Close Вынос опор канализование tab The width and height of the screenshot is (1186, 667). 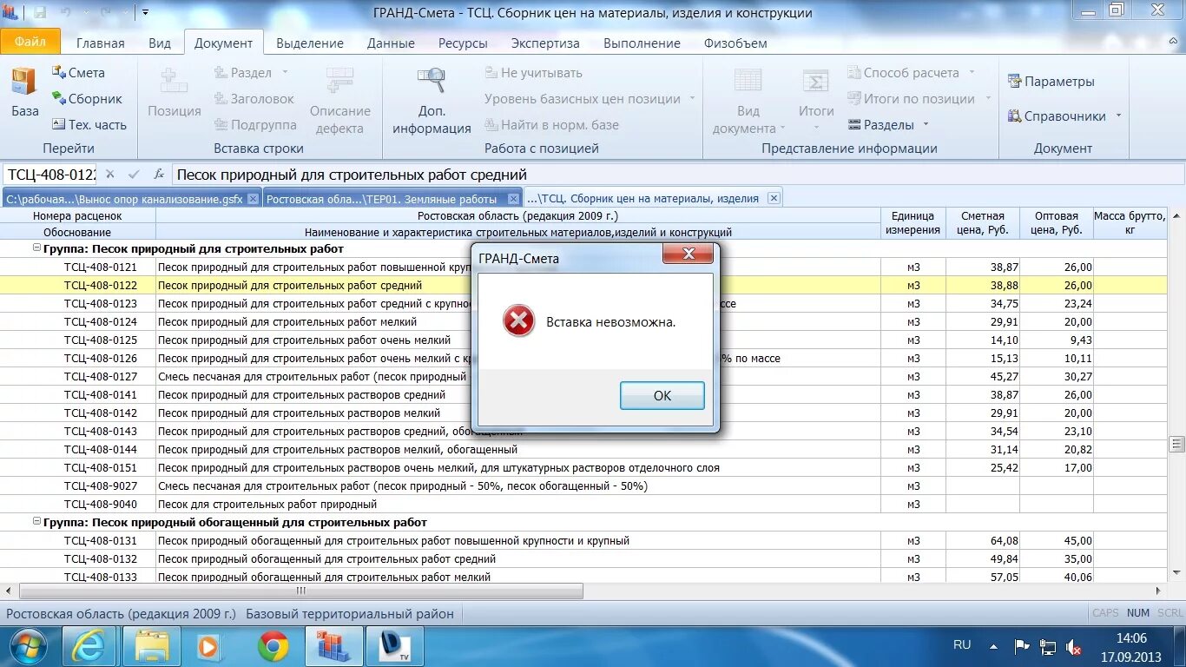[253, 199]
